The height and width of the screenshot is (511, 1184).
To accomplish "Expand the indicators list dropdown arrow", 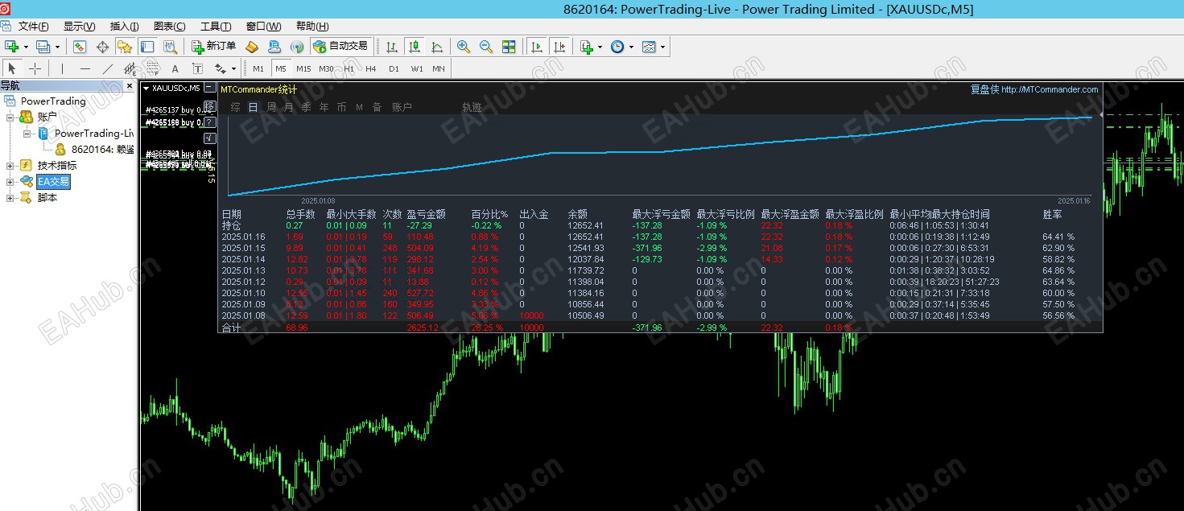I will (x=600, y=47).
